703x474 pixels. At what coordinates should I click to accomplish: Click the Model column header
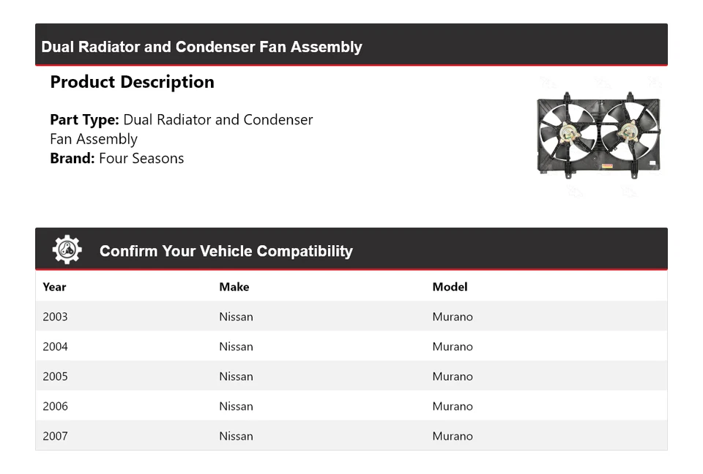click(450, 287)
